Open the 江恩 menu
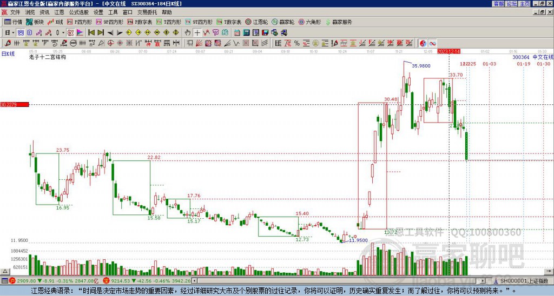Screen dimensions: 554x296 click(59, 12)
